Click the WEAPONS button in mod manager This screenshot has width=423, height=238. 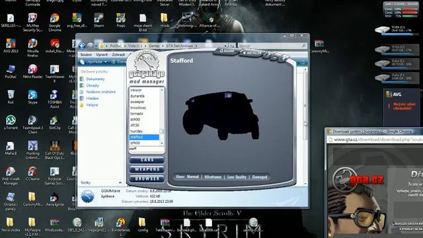pos(147,169)
